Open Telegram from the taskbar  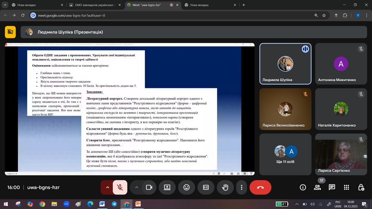coord(114,204)
